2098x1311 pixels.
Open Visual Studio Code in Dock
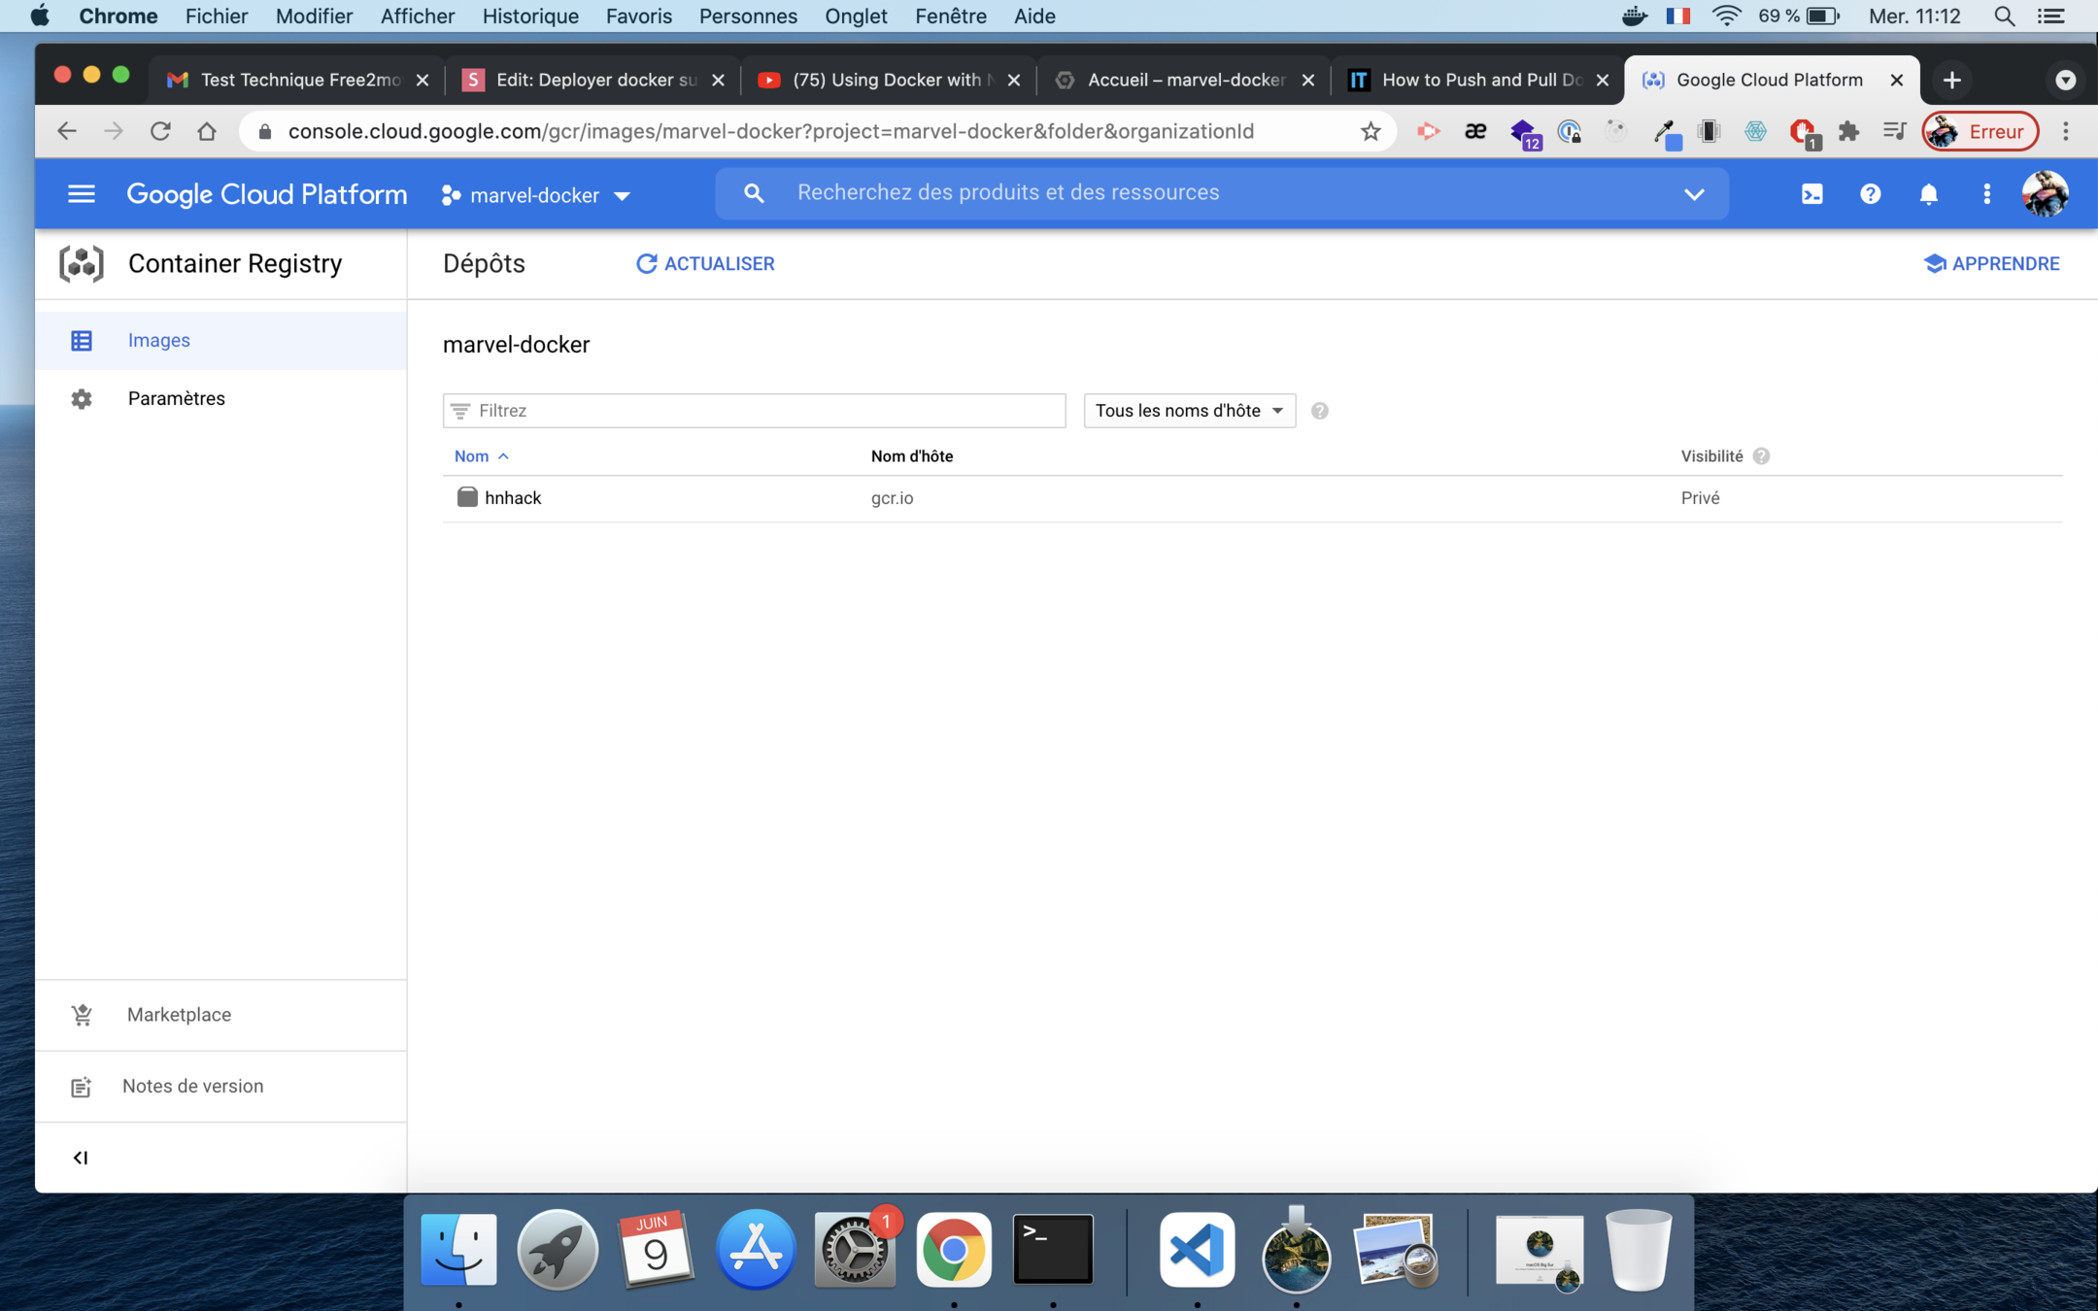[x=1197, y=1251]
